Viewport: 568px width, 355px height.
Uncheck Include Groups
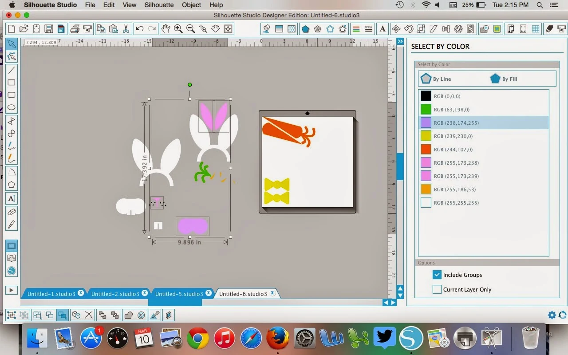coord(437,275)
